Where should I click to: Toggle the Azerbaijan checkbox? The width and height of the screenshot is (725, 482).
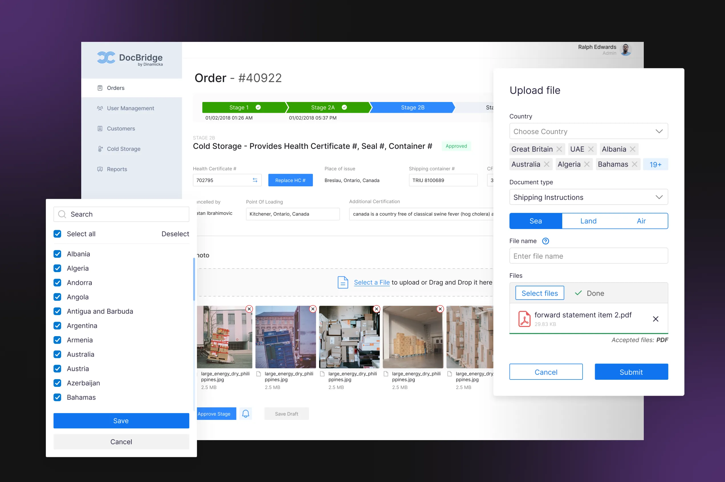(57, 383)
